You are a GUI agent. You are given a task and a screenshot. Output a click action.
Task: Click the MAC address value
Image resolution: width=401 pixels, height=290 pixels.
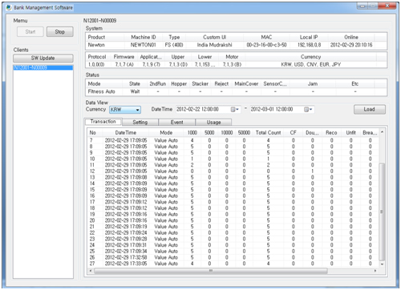(x=266, y=45)
